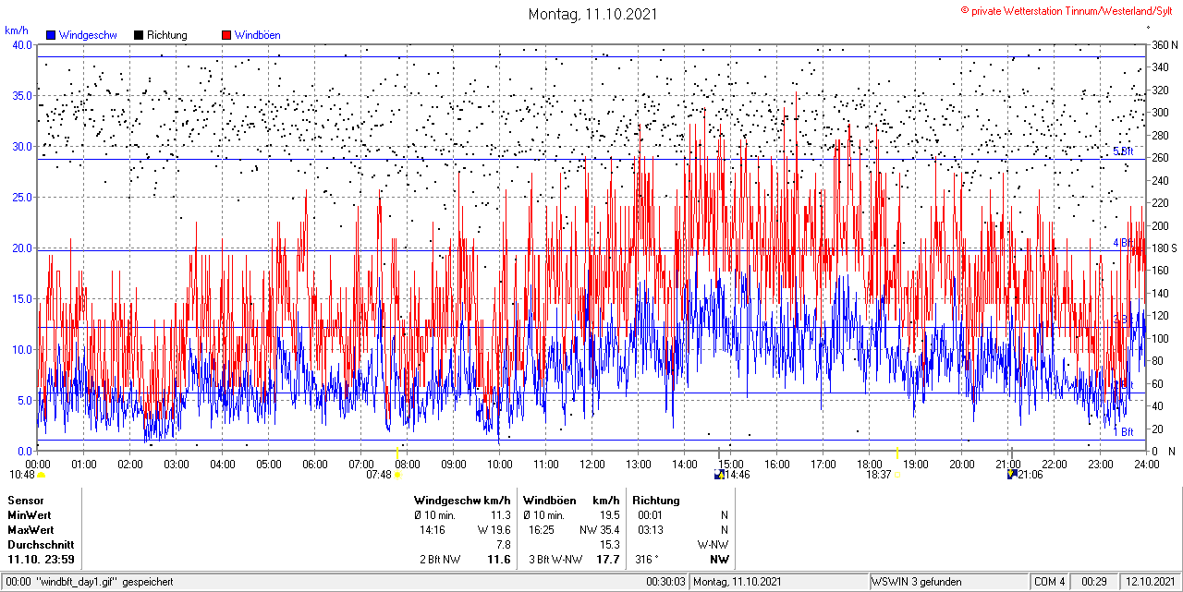Select the red Windböen legend swatch
This screenshot has width=1183, height=592.
click(226, 35)
